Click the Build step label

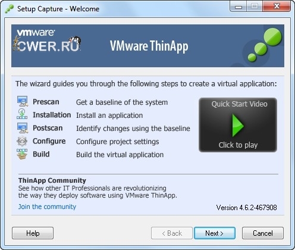[41, 154]
